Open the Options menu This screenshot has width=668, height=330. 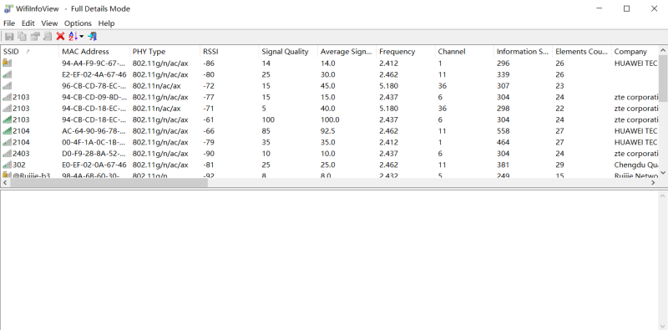pos(78,23)
